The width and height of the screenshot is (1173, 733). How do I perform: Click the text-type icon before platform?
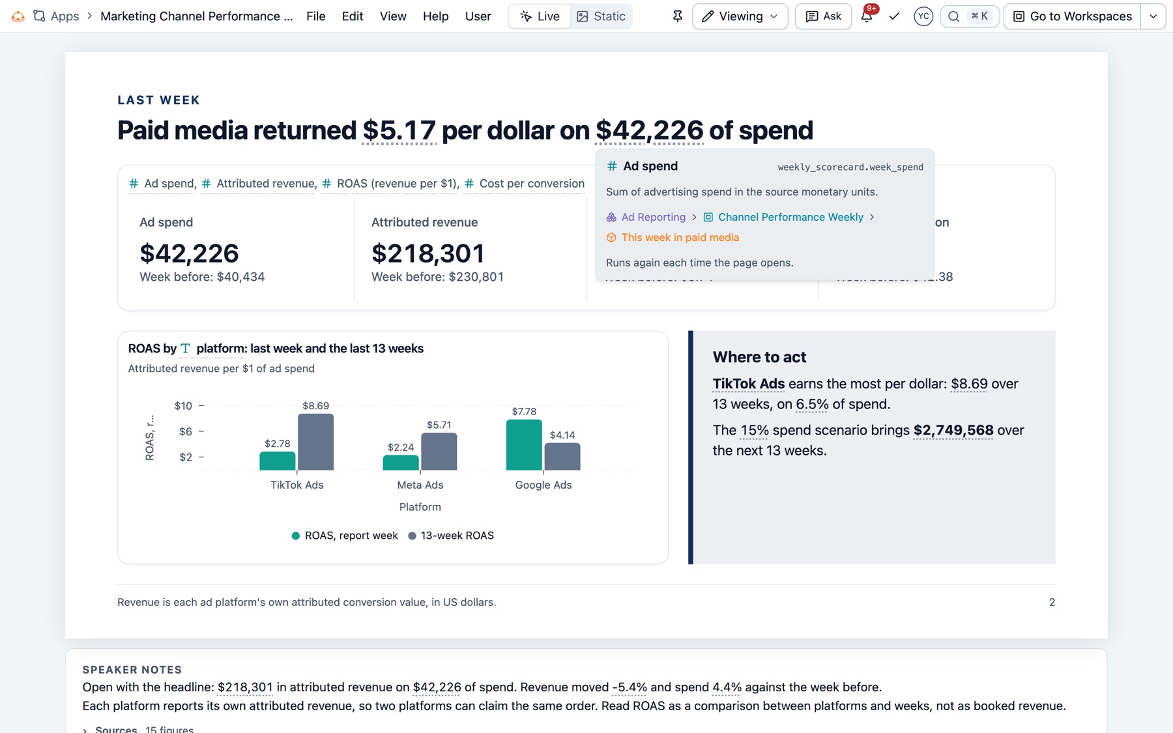(186, 349)
